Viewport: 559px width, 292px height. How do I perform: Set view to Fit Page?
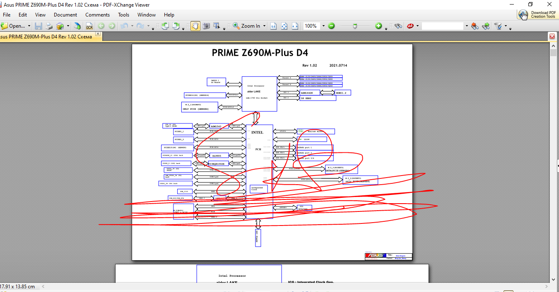[284, 26]
